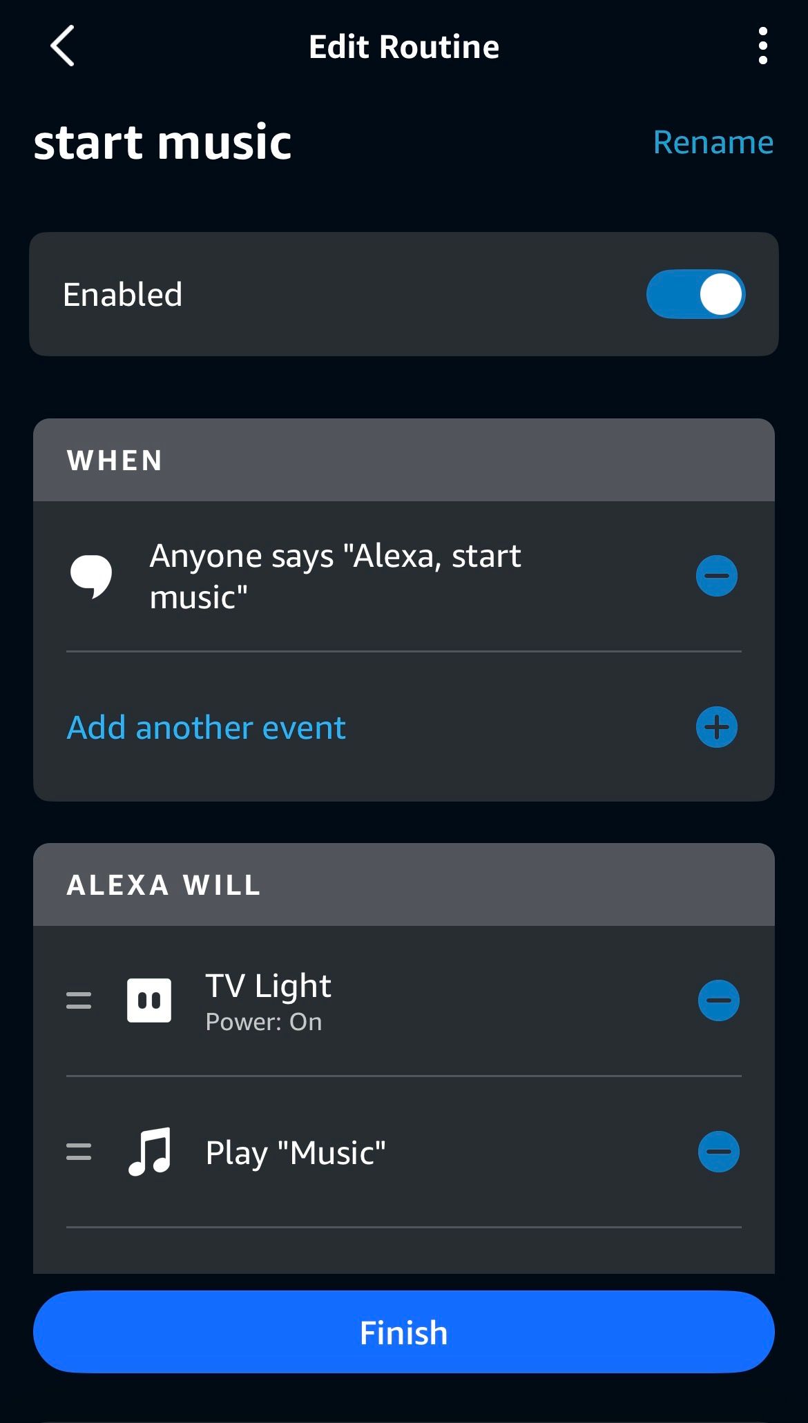Tap the music note icon

click(x=149, y=1152)
